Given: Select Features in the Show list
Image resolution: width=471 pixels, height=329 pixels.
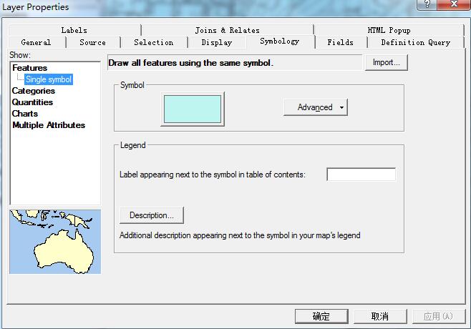Looking at the screenshot, I should click(x=30, y=68).
